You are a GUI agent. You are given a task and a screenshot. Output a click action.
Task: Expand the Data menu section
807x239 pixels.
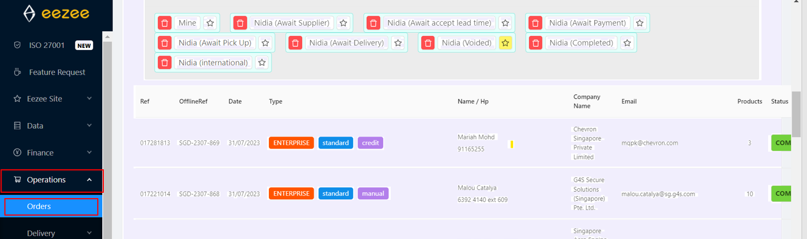[x=51, y=125]
